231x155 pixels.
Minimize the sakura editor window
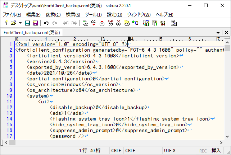tap(190, 6)
